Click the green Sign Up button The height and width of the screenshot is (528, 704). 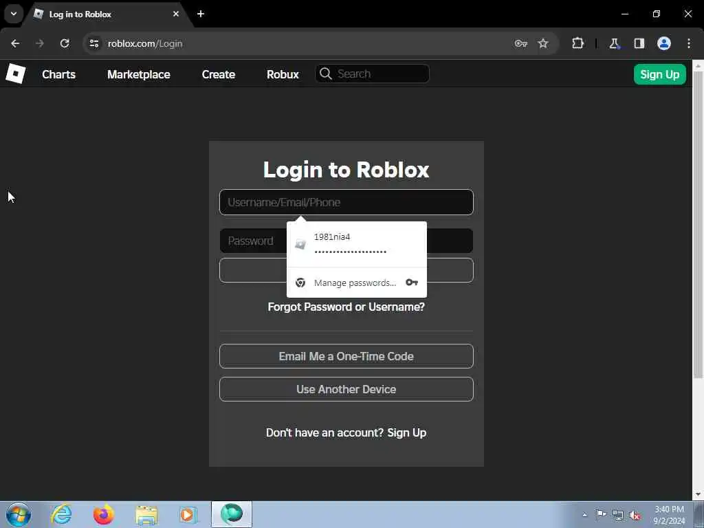tap(659, 74)
